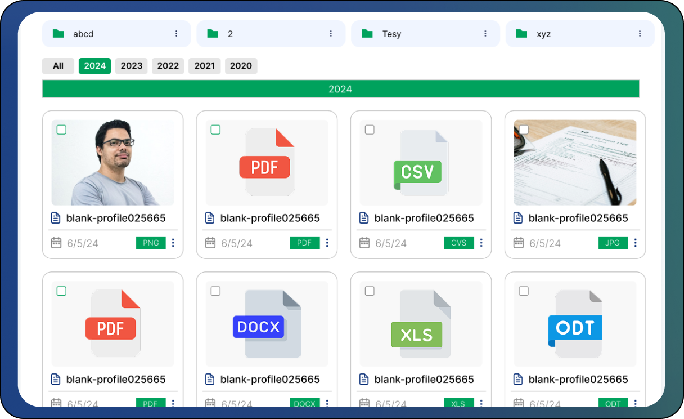
Task: Click the CVS type badge
Action: [458, 243]
